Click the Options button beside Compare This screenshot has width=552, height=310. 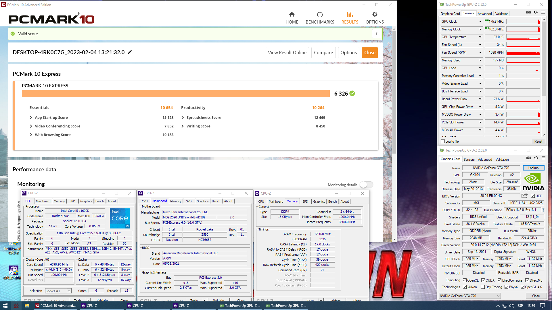point(348,53)
